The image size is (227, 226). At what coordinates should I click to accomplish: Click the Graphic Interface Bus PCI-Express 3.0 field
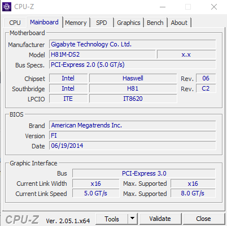144,173
